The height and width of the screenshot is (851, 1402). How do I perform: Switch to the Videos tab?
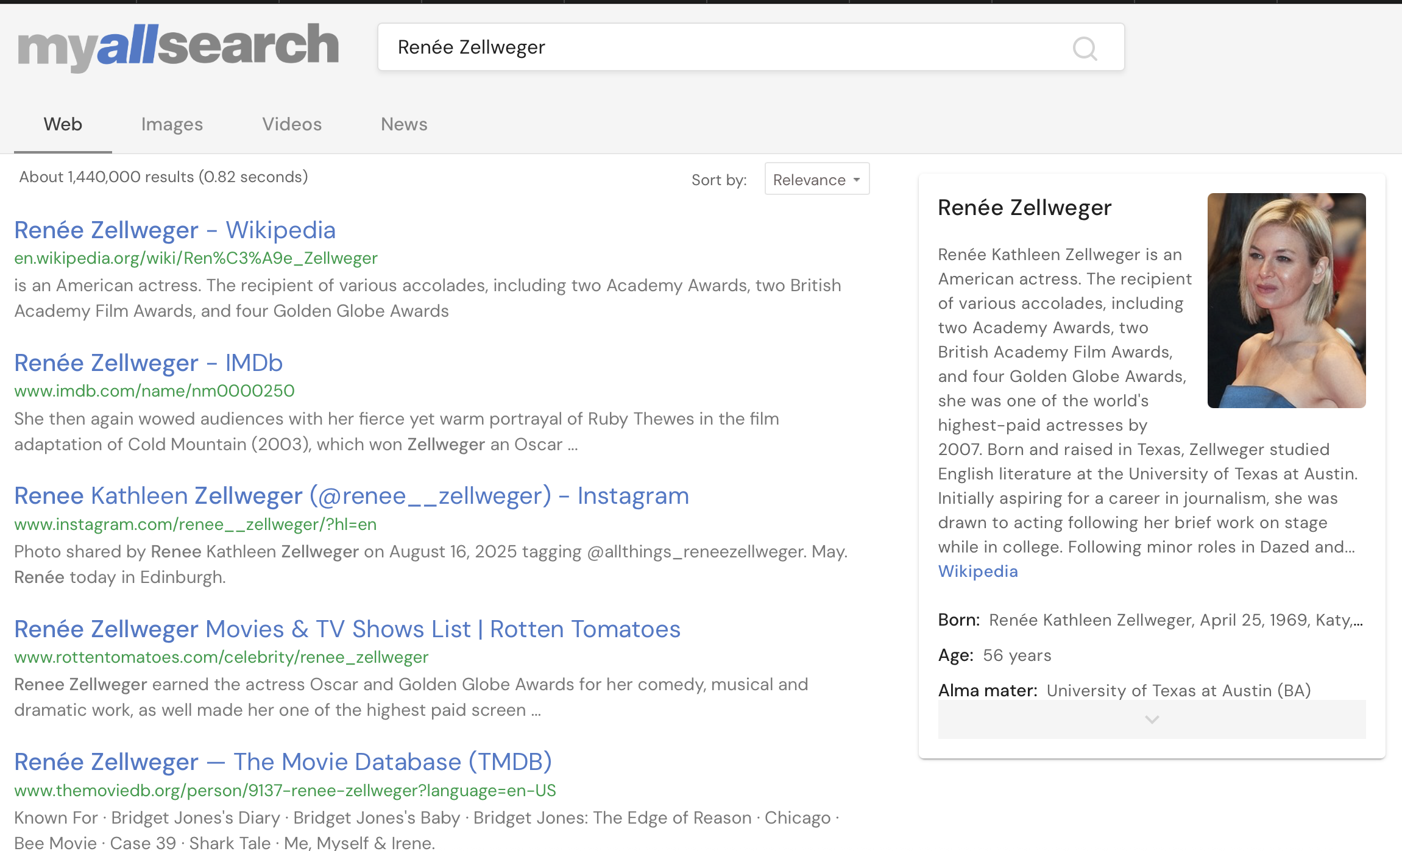[x=292, y=124]
